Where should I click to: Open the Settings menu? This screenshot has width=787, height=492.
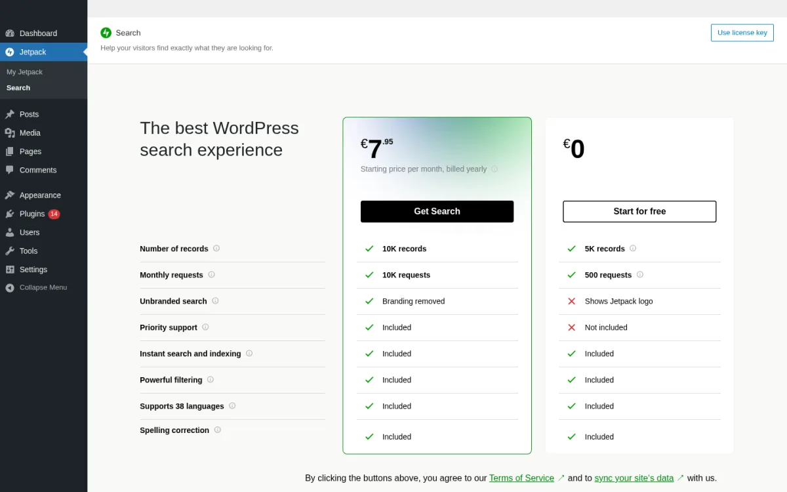point(43,270)
